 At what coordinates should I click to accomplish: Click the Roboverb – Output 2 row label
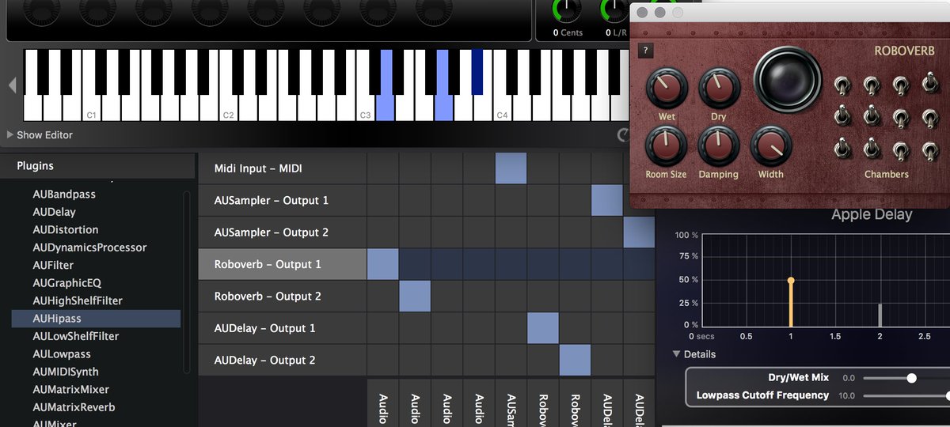point(283,296)
